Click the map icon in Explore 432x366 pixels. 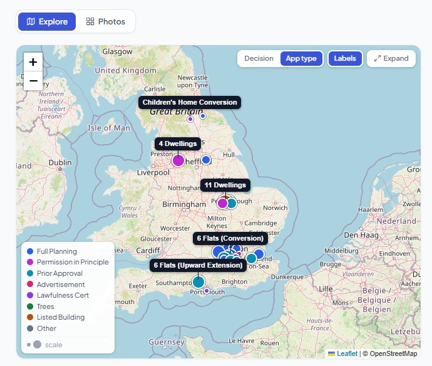coord(31,21)
